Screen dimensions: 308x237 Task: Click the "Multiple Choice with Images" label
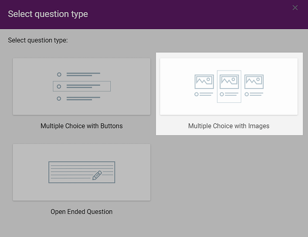point(229,126)
